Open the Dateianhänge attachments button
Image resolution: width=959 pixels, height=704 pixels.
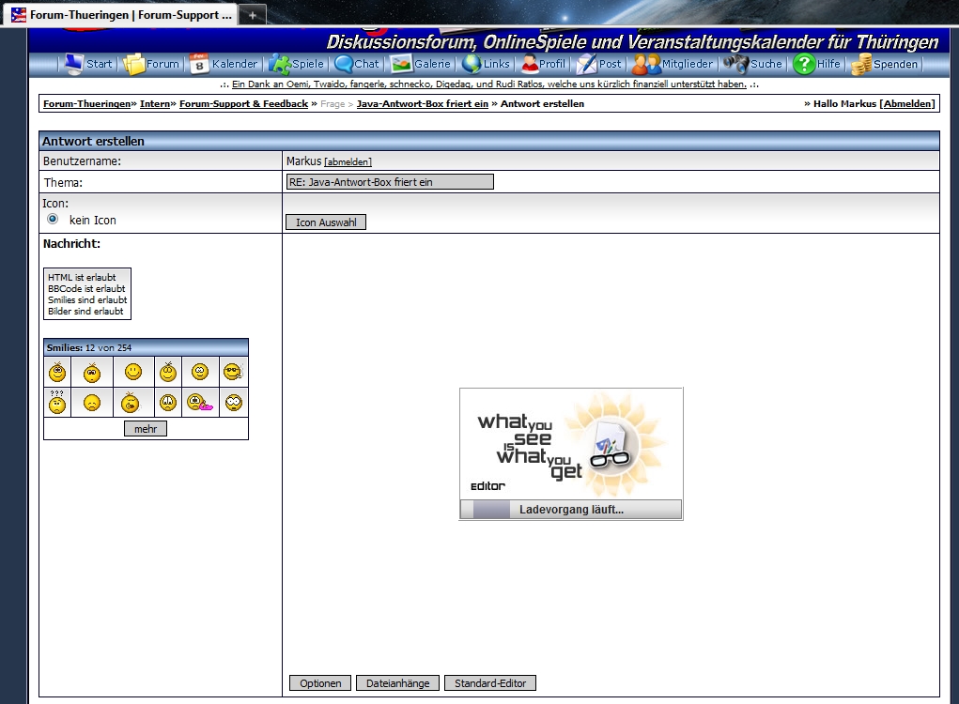point(397,683)
